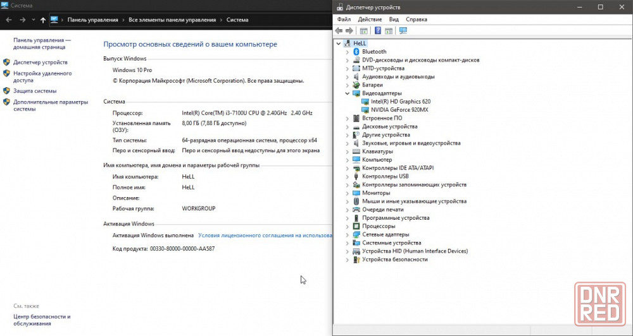633x336 pixels.
Task: Collapse the HeLL root tree node
Action: (339, 43)
